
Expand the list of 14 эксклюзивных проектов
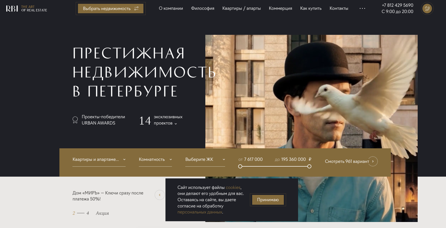tap(175, 124)
